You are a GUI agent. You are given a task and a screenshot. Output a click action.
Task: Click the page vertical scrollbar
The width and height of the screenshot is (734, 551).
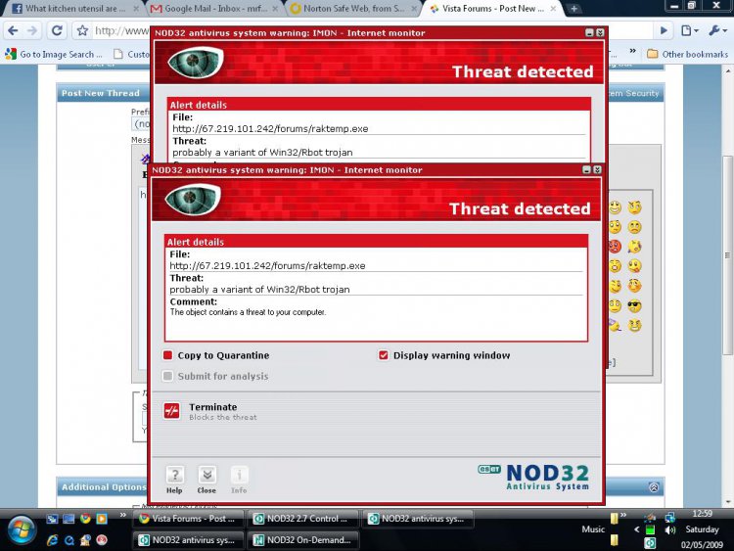coord(727,255)
